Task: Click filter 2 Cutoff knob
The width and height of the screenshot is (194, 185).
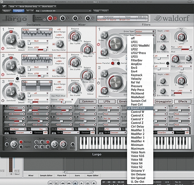Action: coord(115,82)
